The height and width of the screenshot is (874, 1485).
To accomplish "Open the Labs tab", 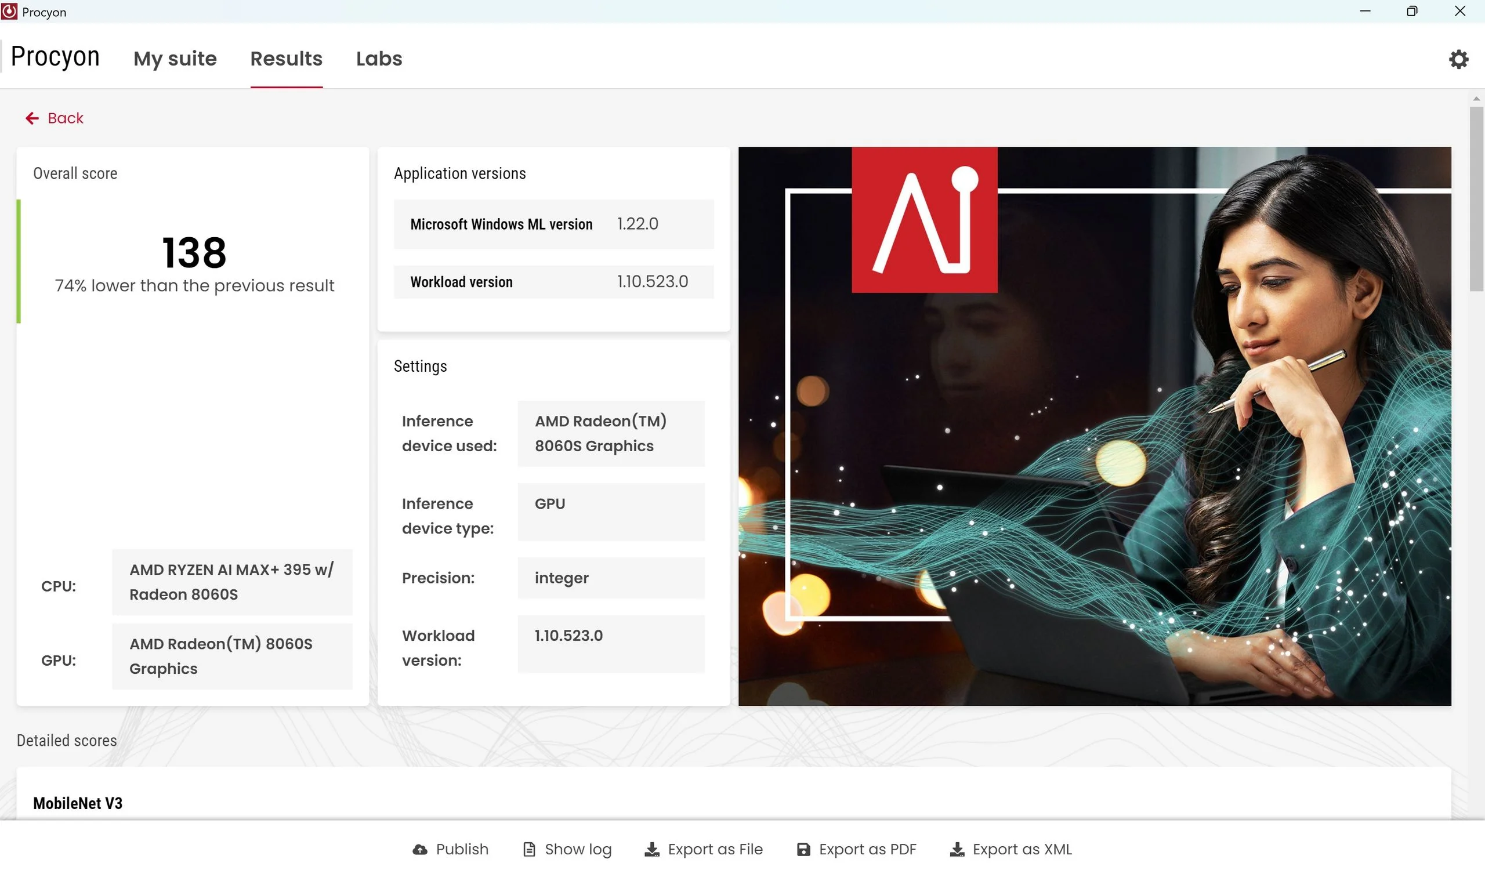I will [x=379, y=59].
